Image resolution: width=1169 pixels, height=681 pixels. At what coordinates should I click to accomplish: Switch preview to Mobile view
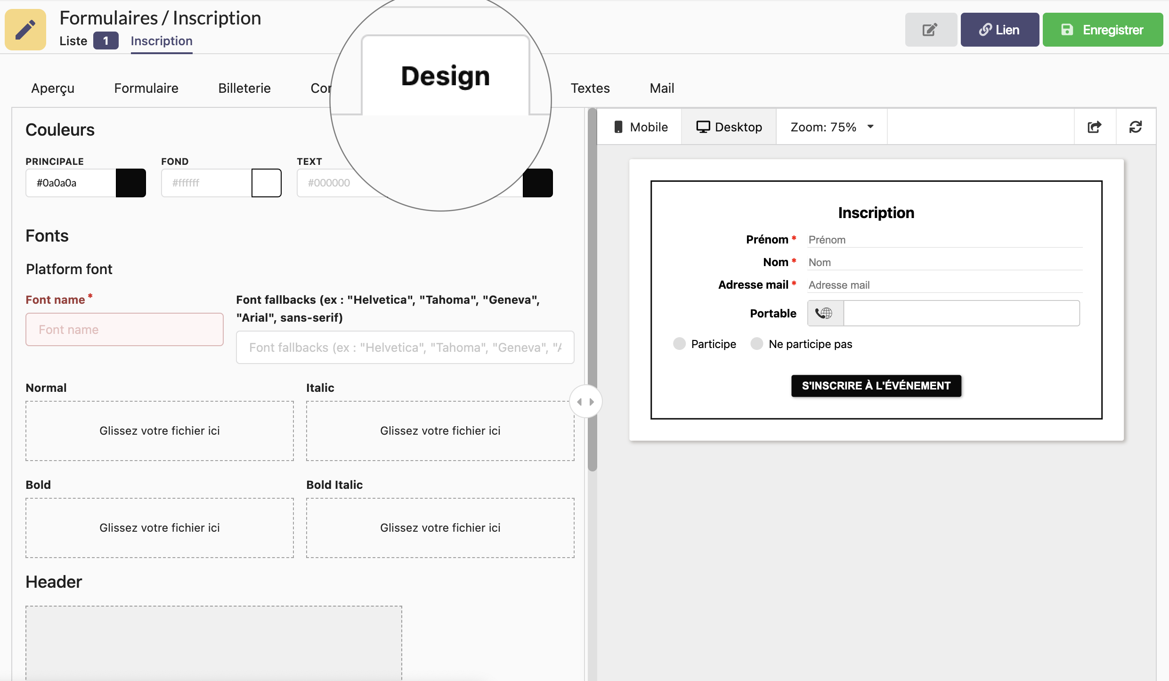click(640, 127)
